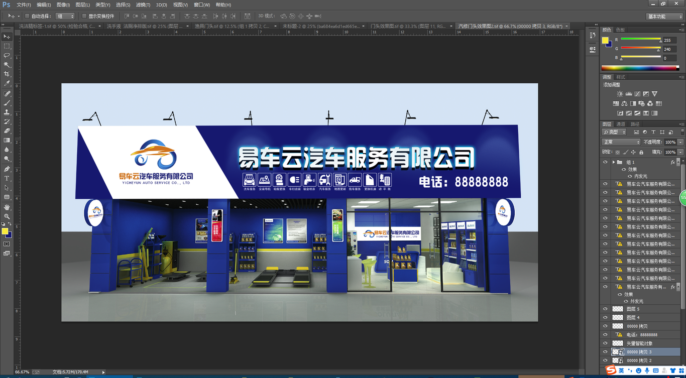Select the Move tool in the toolbox

click(7, 37)
